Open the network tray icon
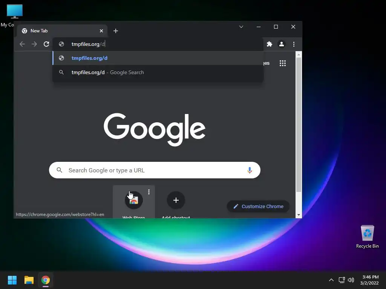 (x=342, y=280)
